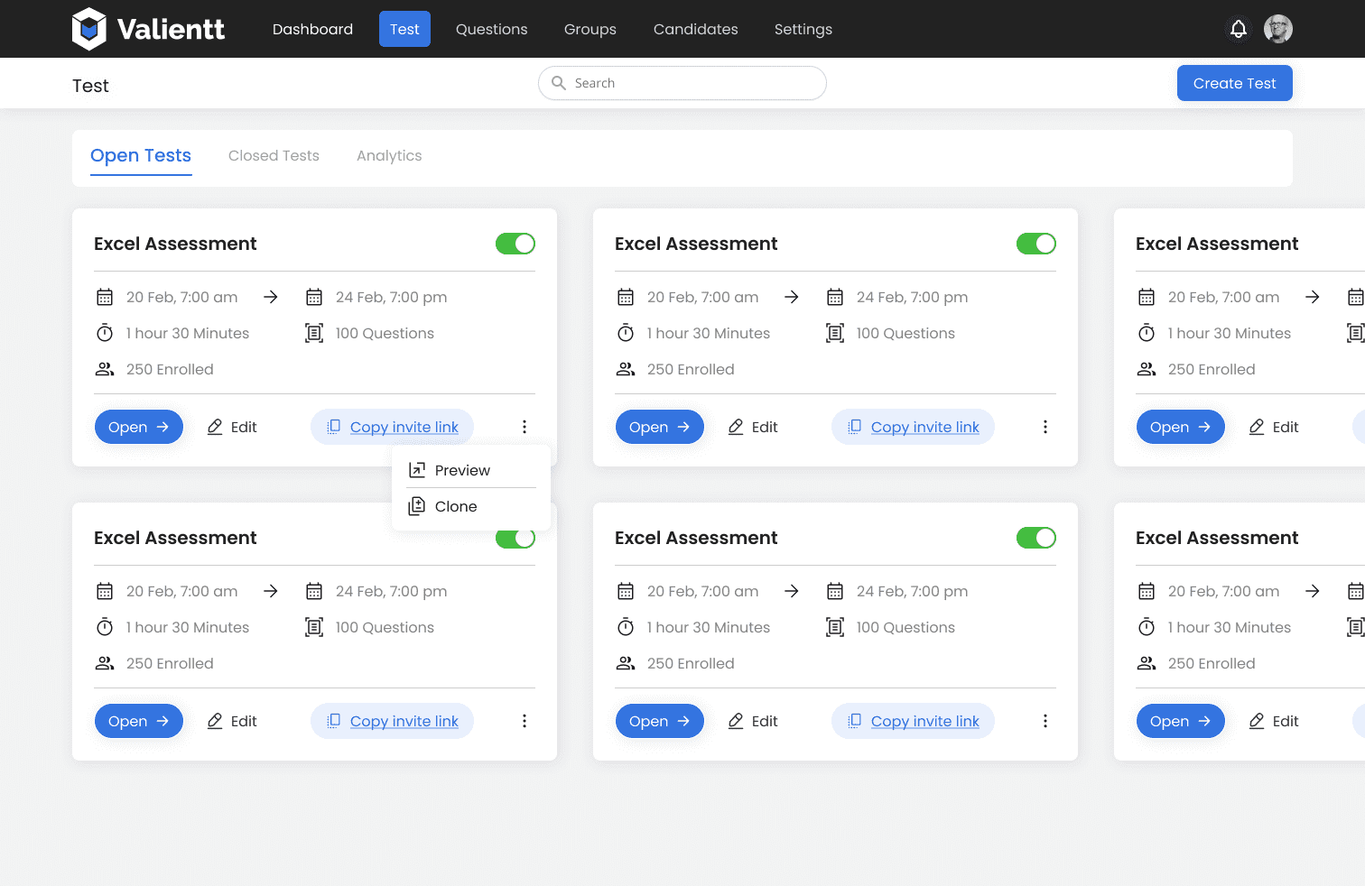The width and height of the screenshot is (1365, 886).
Task: Toggle off the top-middle Excel Assessment switch
Action: click(1036, 244)
